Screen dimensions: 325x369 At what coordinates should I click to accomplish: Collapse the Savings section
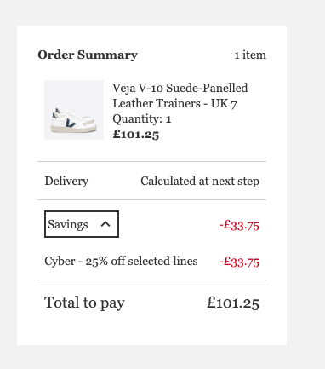(x=82, y=224)
